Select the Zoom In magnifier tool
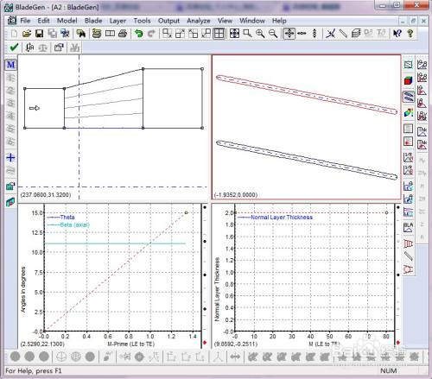 point(260,34)
